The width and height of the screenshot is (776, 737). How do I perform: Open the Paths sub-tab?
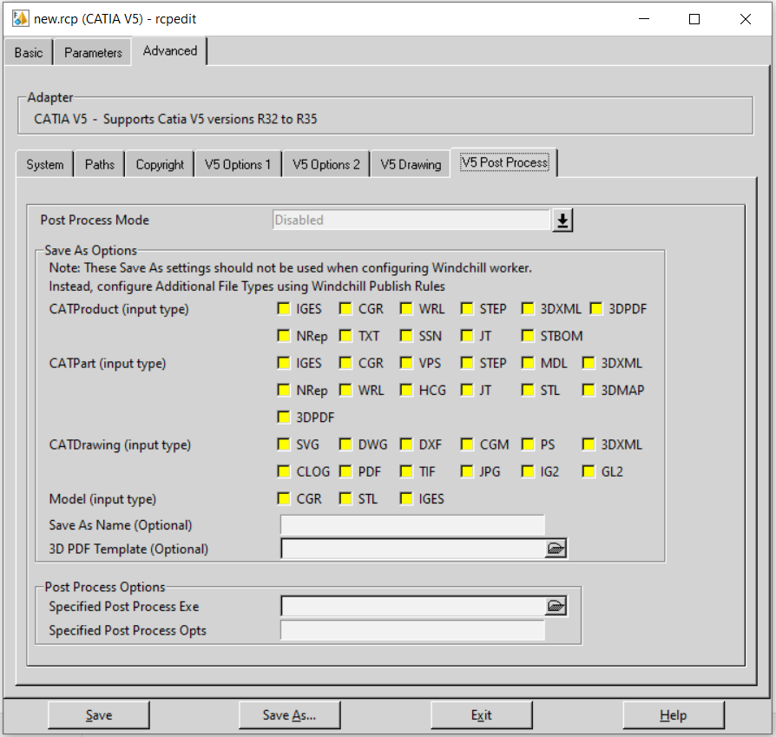(x=100, y=164)
